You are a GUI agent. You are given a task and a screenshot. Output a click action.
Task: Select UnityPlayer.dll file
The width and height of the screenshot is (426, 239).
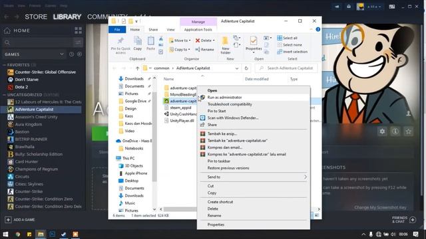click(x=179, y=121)
